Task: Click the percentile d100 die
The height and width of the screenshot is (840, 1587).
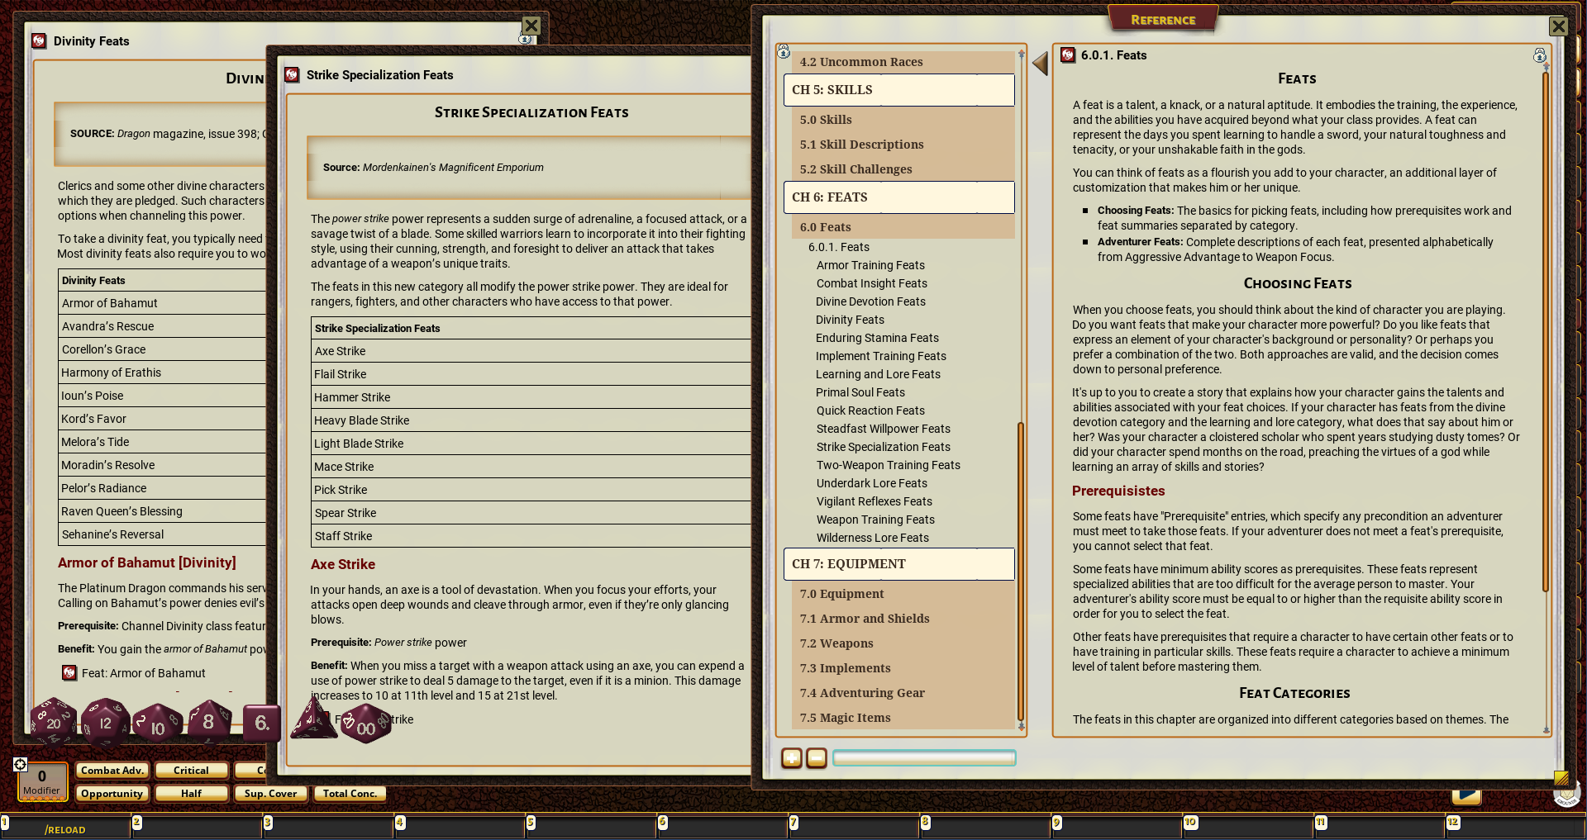Action: [x=365, y=724]
